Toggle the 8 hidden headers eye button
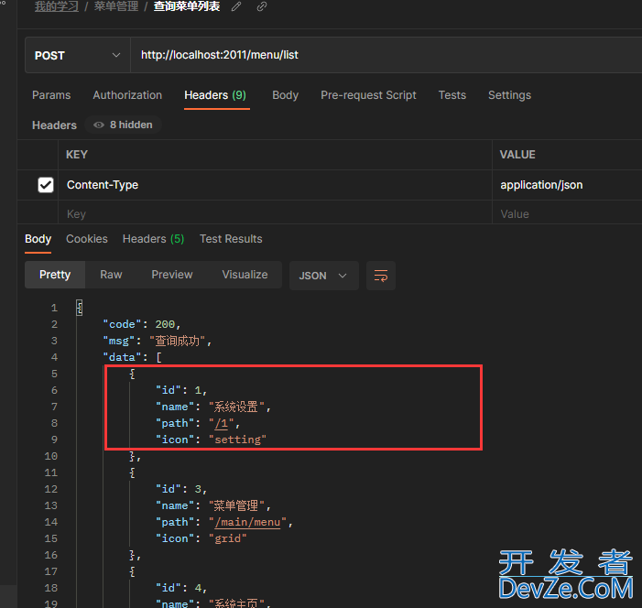642x608 pixels. tap(123, 125)
